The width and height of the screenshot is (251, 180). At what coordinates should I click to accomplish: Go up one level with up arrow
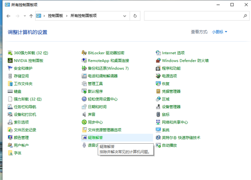pyautogui.click(x=31, y=16)
